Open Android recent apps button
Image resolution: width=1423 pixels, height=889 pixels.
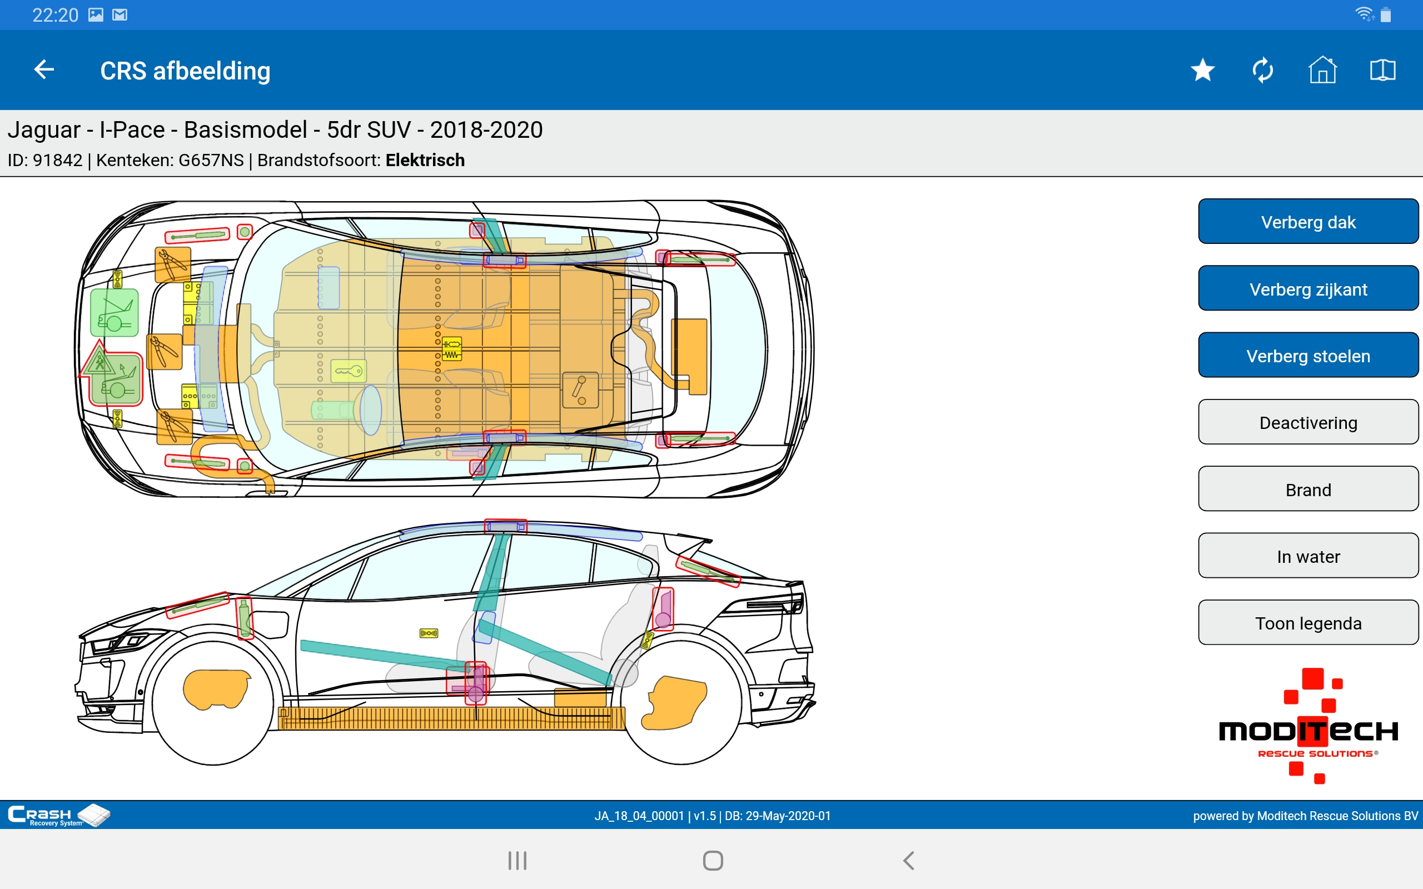pos(518,861)
